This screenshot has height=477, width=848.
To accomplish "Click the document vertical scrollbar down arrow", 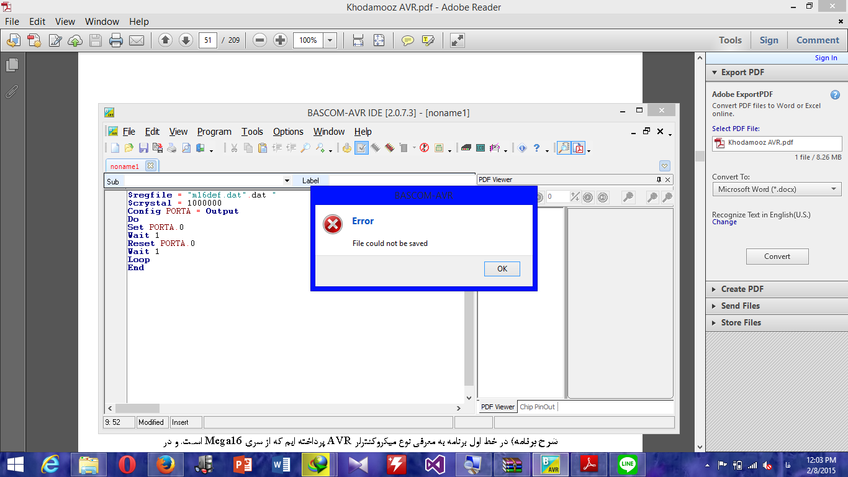I will click(x=700, y=447).
